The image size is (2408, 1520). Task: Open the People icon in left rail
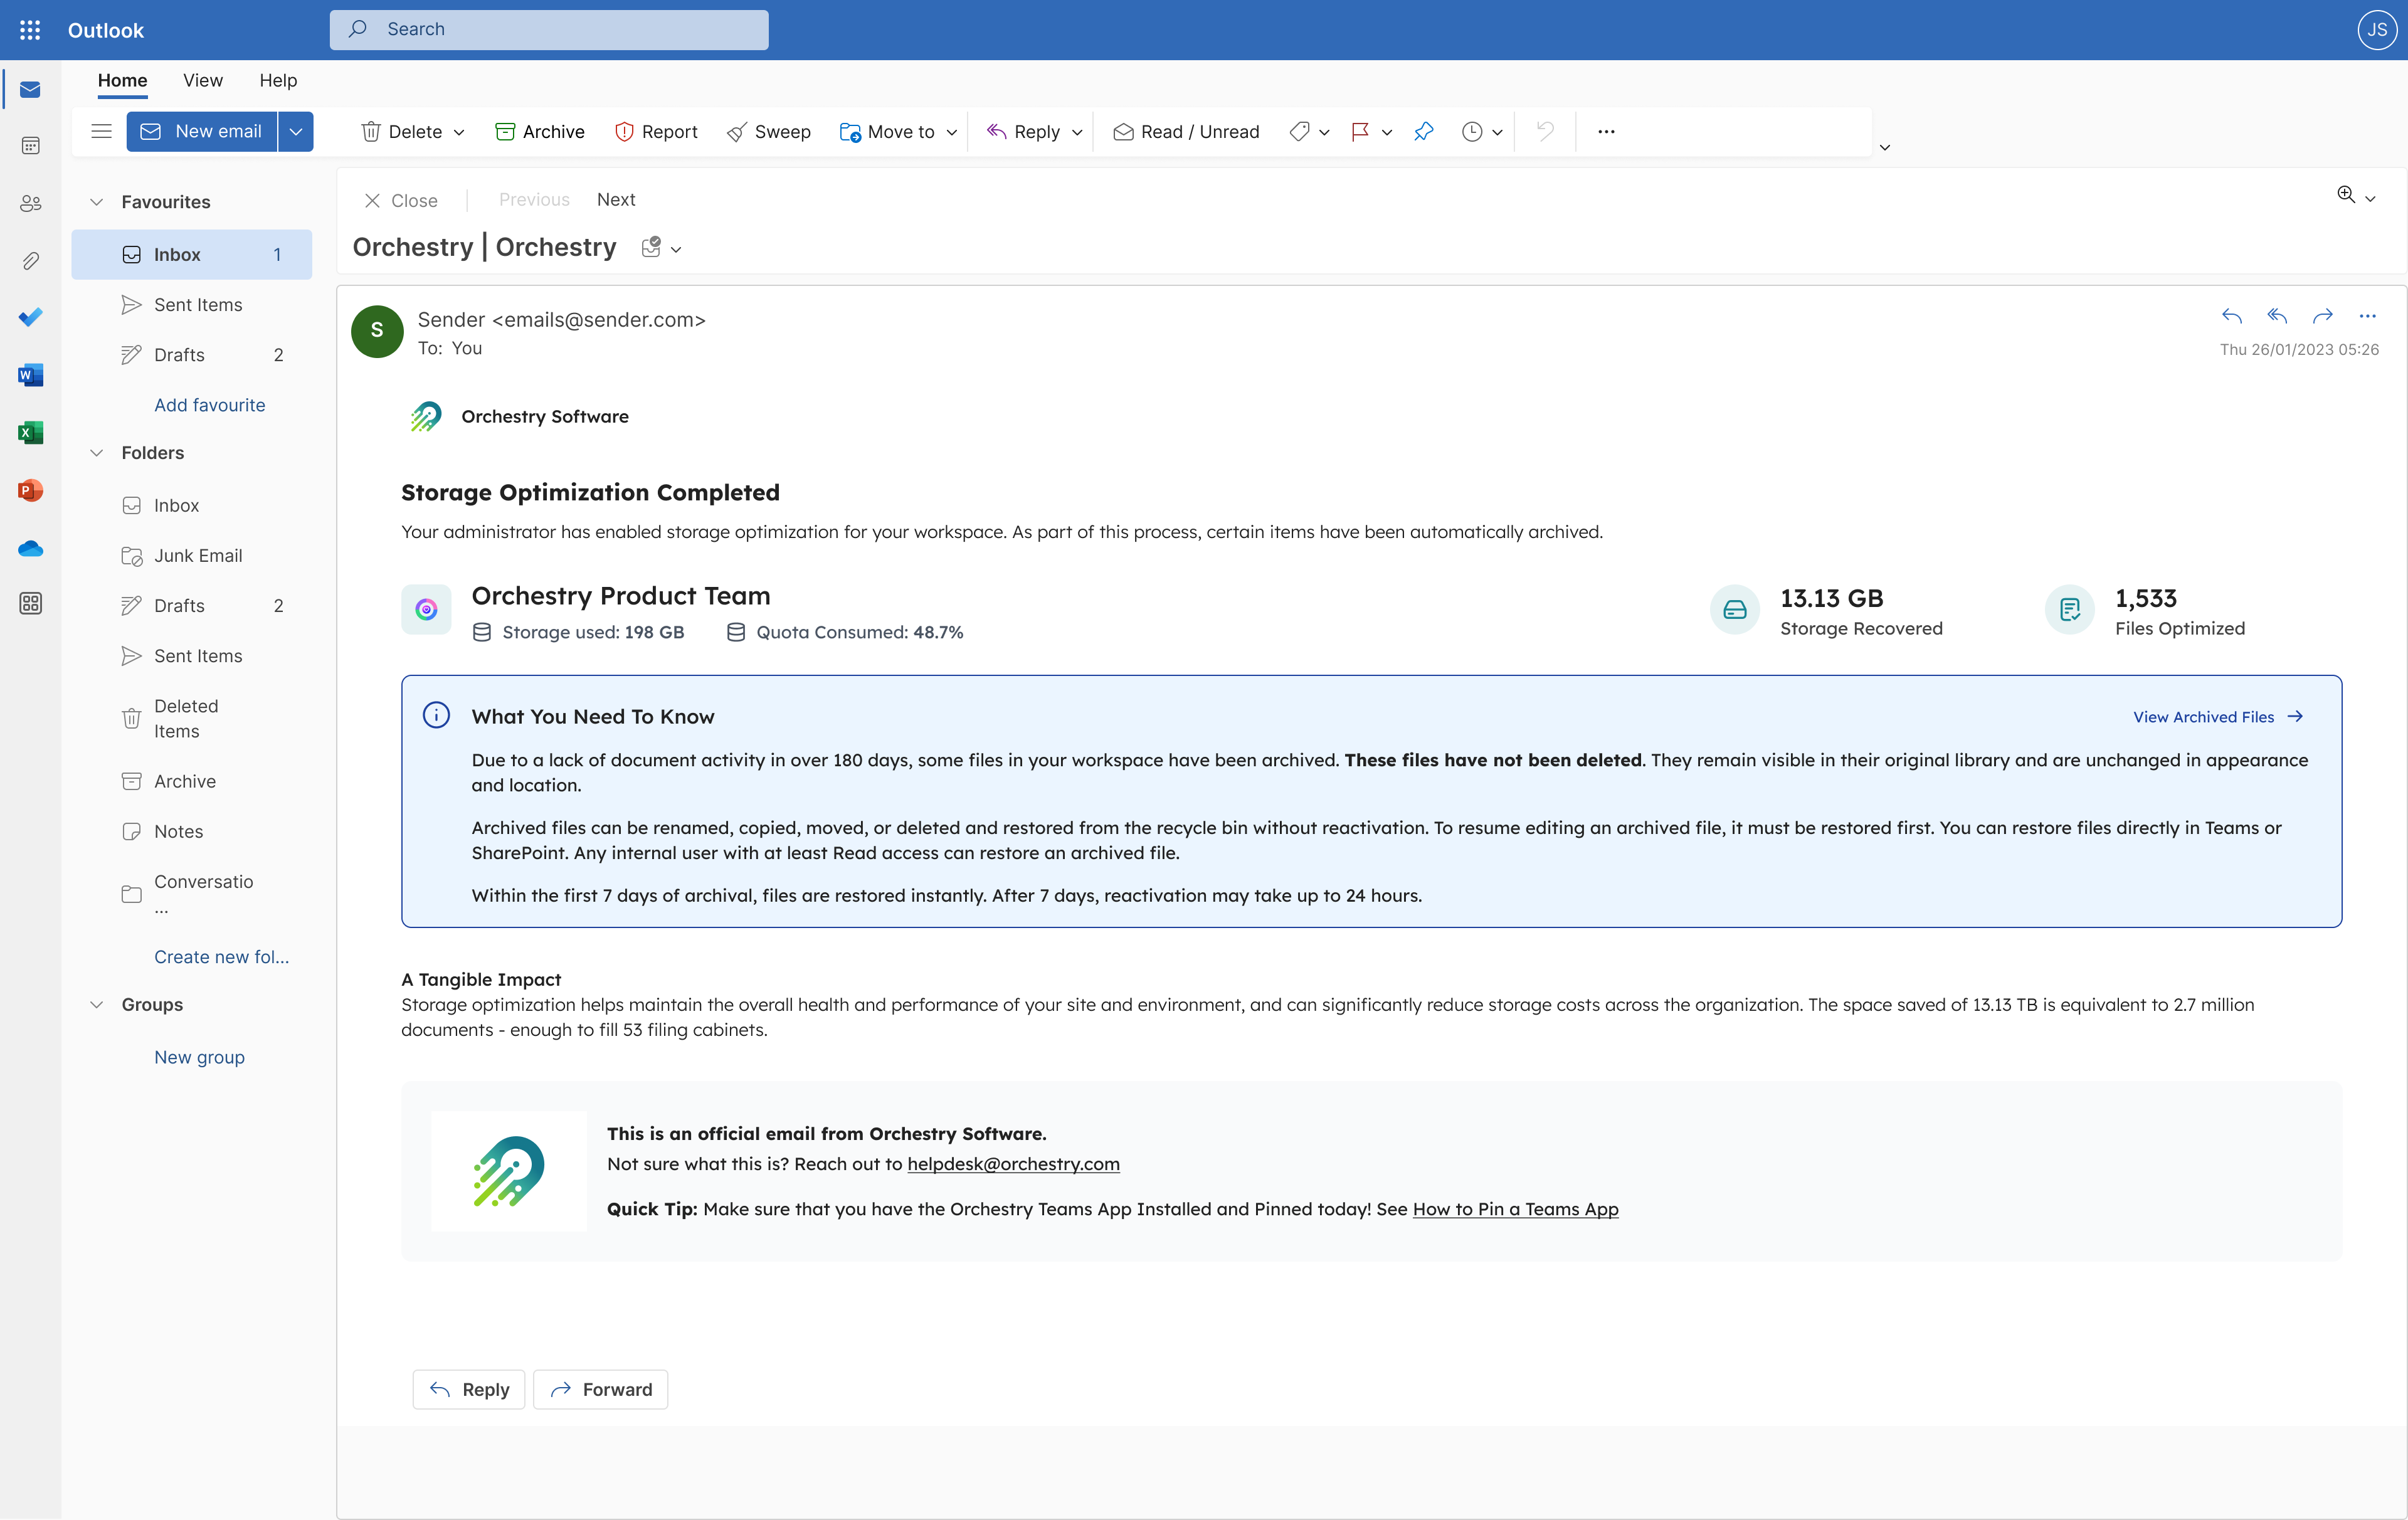tap(30, 204)
